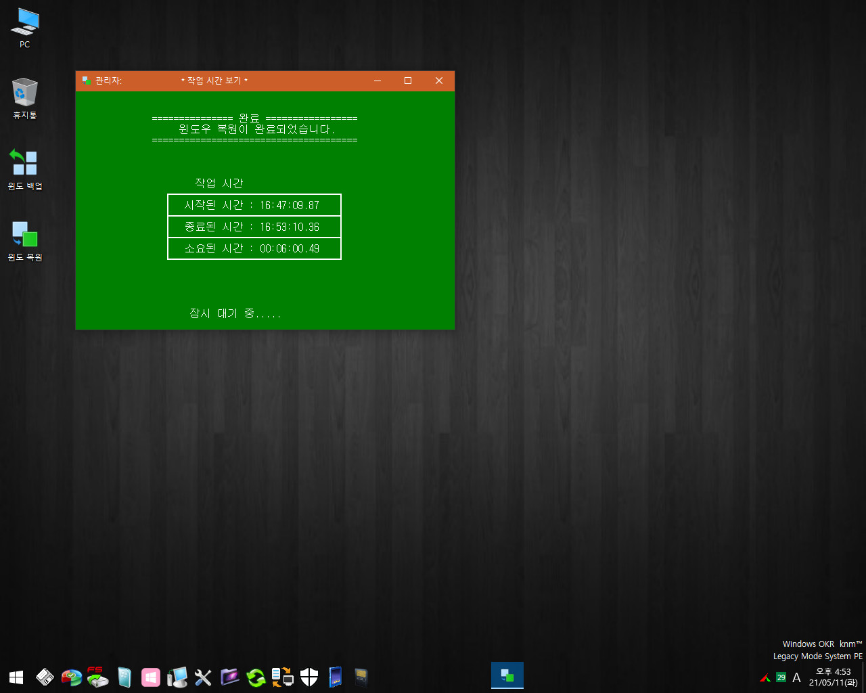Click the dark SIM card taskbar icon
This screenshot has height=693, width=866.
361,677
